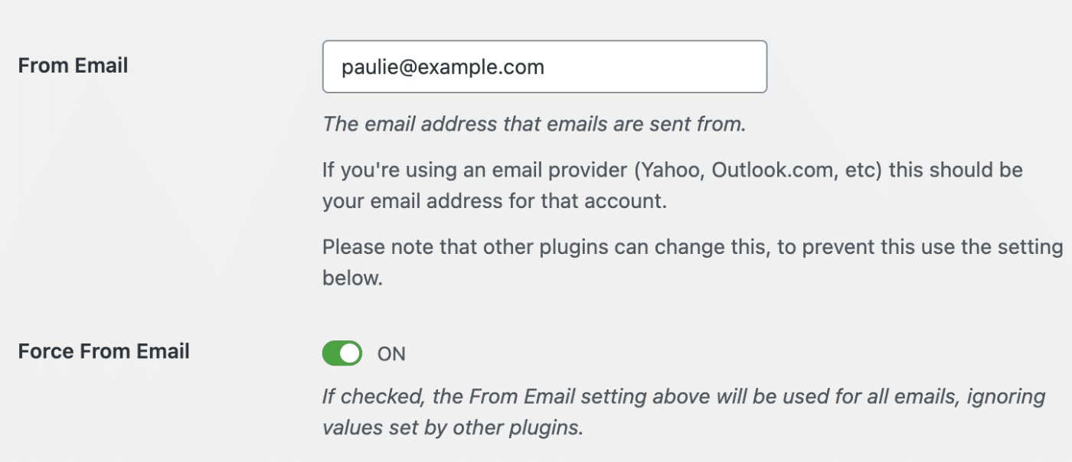Click the "example.com" part of the email address
This screenshot has width=1072, height=462.
click(498, 67)
